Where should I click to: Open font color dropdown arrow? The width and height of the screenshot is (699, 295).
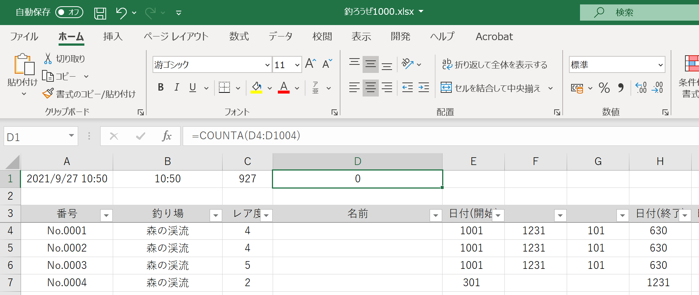pos(297,88)
